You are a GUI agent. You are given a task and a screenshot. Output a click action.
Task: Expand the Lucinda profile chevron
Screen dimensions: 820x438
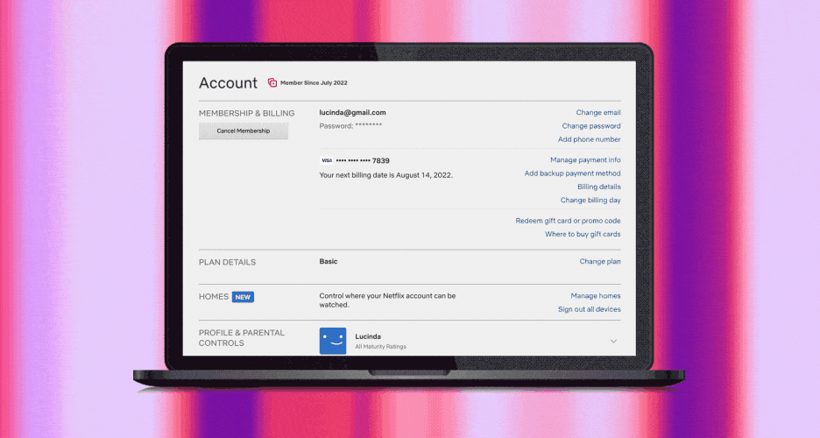613,341
